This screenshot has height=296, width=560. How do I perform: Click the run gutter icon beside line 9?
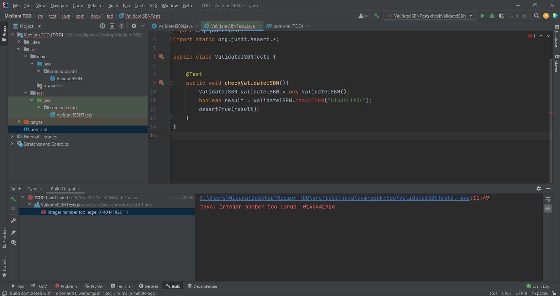pyautogui.click(x=161, y=83)
